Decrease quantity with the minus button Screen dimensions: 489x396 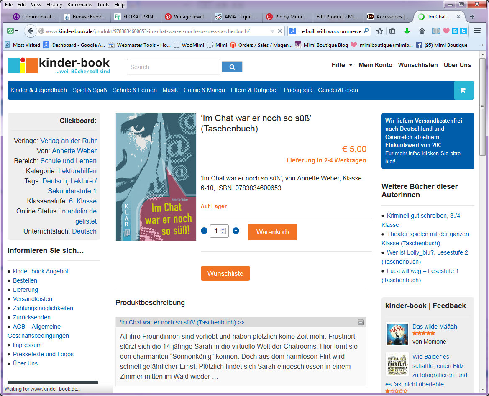coord(204,231)
